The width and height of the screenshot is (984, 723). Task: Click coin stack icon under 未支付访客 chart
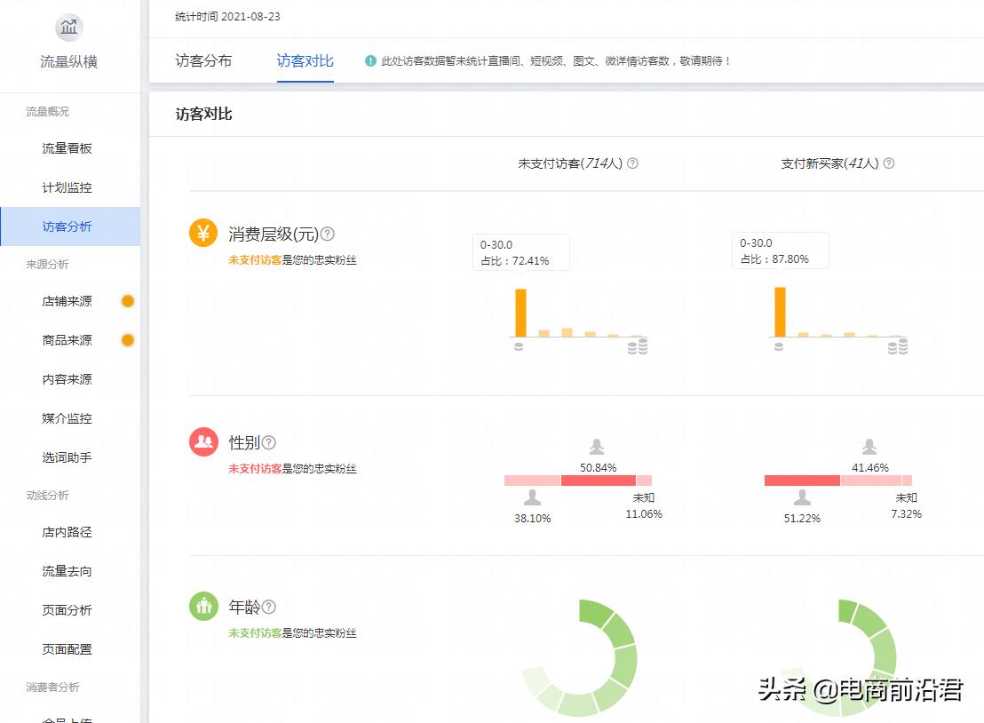coord(638,346)
